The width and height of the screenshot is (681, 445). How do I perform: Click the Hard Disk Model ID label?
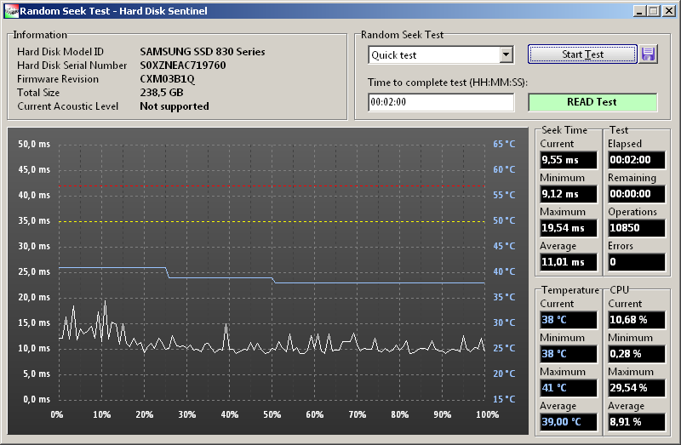pyautogui.click(x=60, y=52)
